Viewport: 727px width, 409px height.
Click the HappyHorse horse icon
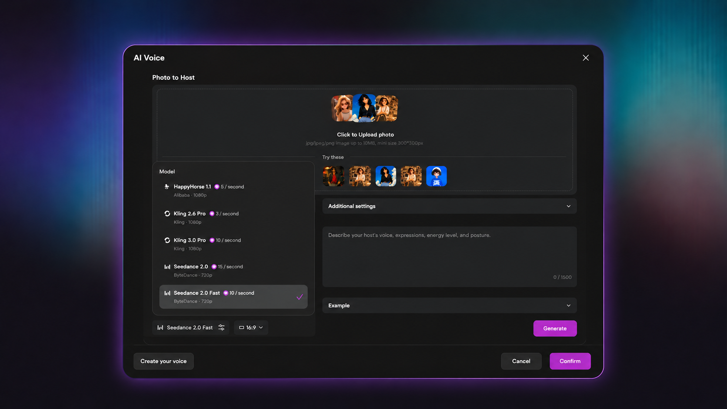(x=167, y=187)
